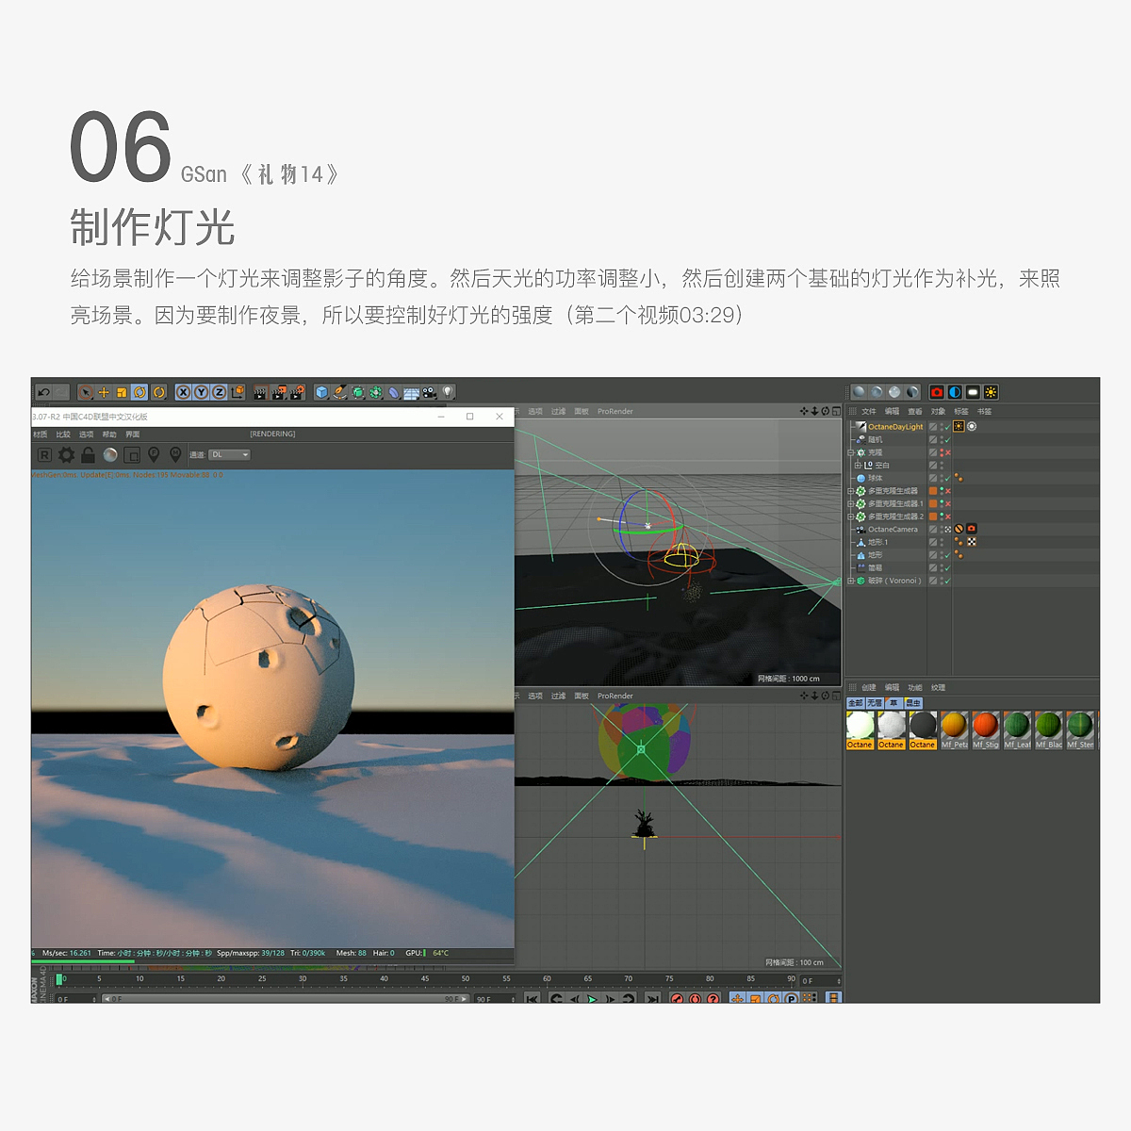Lock the Z axis toggle in the toolbar
The width and height of the screenshot is (1131, 1131).
coord(217,392)
